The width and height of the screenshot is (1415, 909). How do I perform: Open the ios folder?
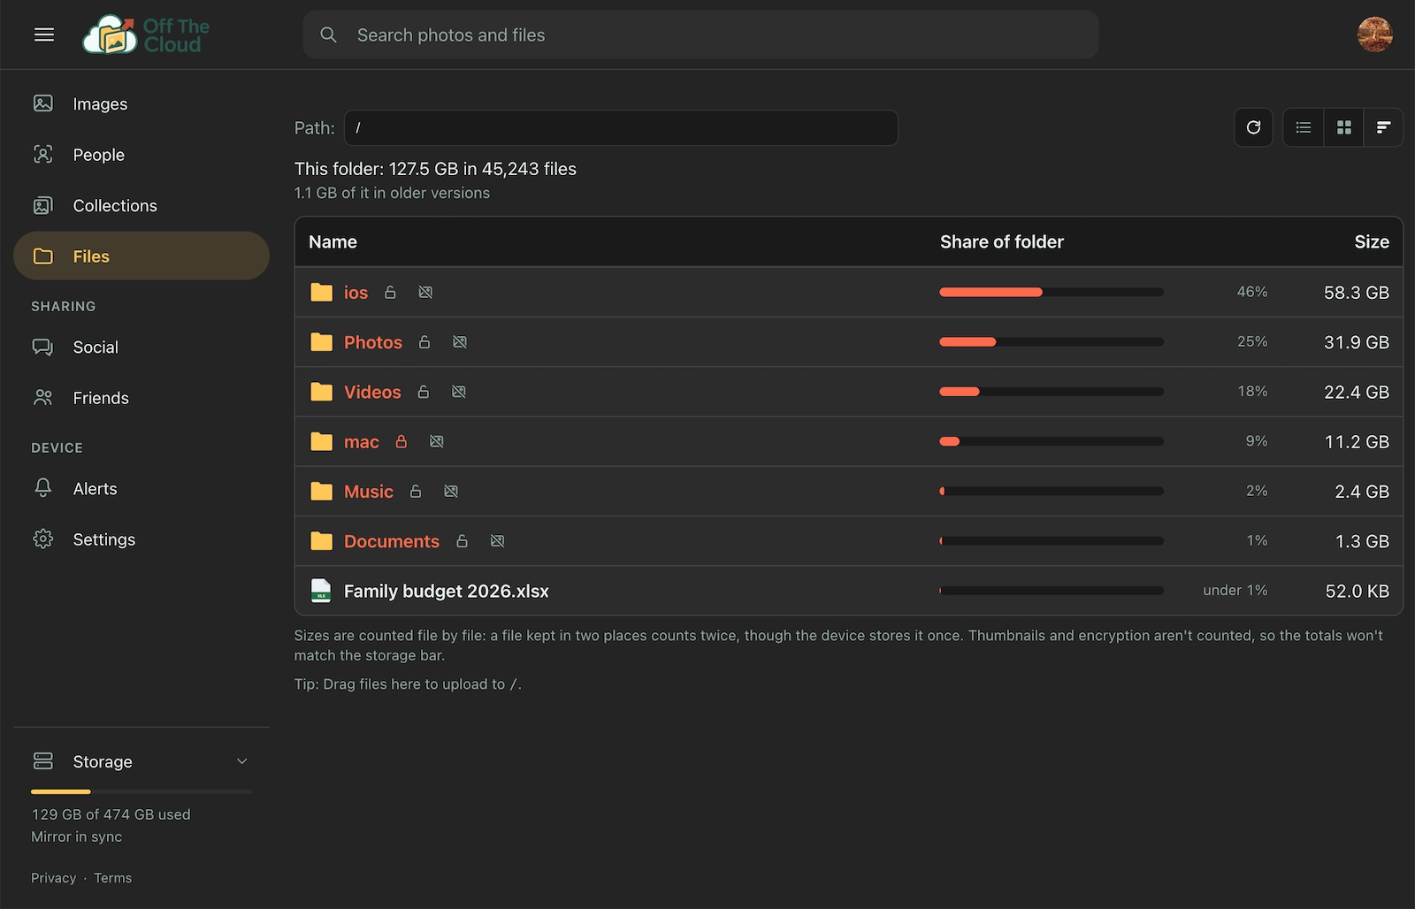(x=356, y=293)
